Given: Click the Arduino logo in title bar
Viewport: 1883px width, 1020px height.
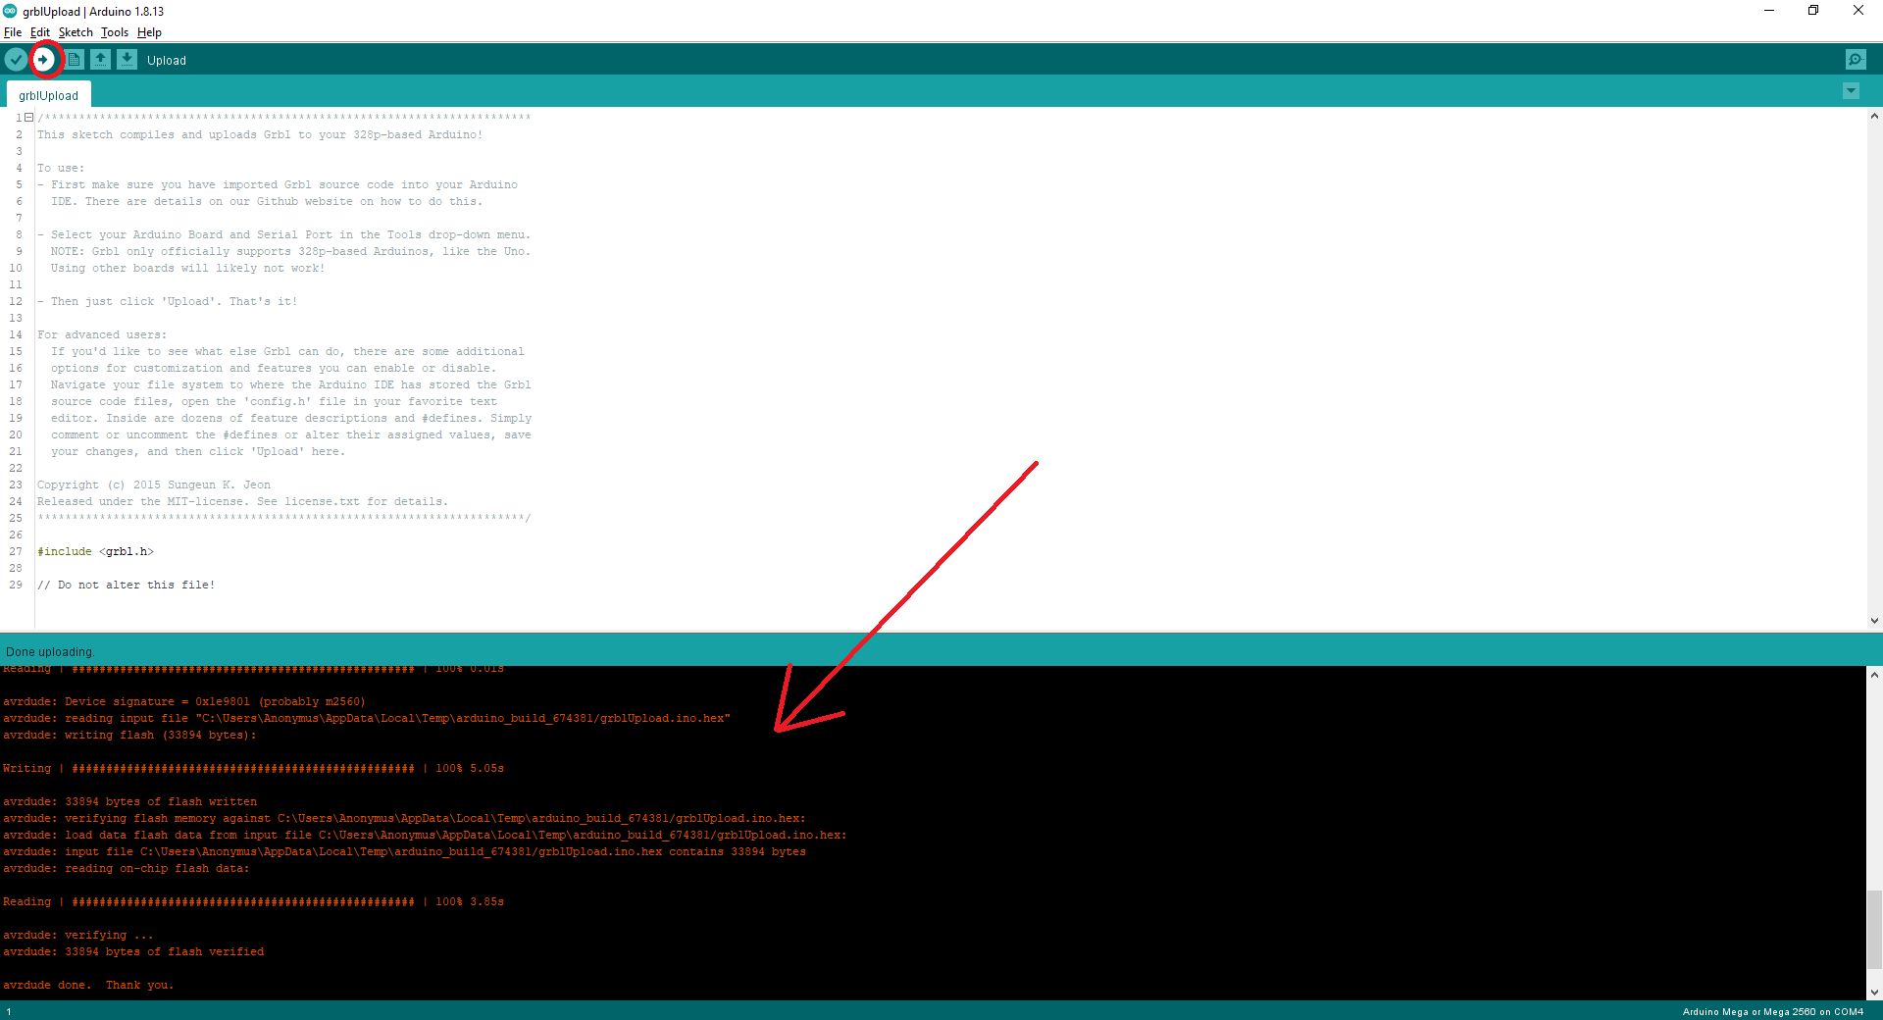Looking at the screenshot, I should coord(10,11).
